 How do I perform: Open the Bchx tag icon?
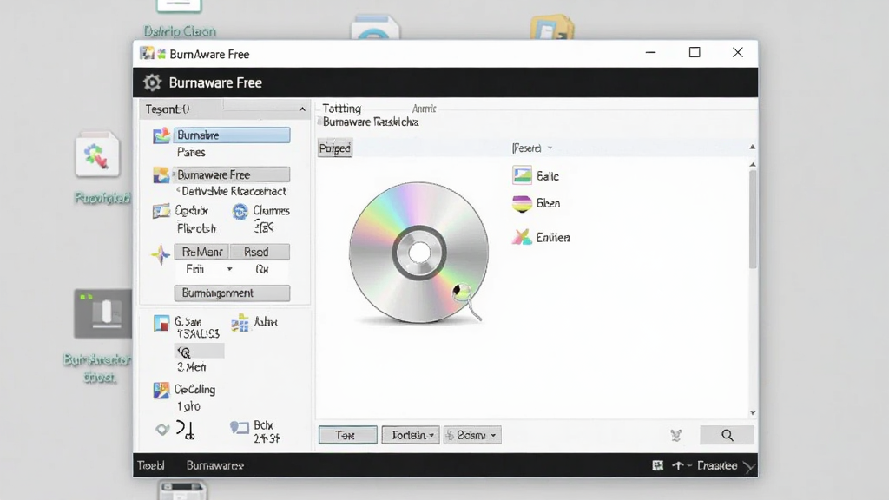[x=240, y=427]
